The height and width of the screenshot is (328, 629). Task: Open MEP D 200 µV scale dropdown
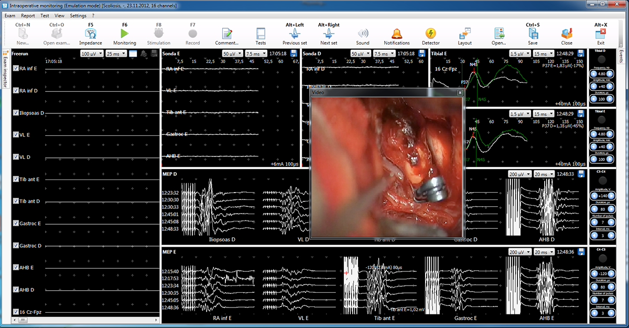point(519,174)
